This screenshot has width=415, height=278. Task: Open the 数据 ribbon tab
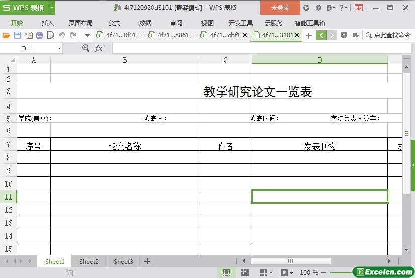point(145,23)
